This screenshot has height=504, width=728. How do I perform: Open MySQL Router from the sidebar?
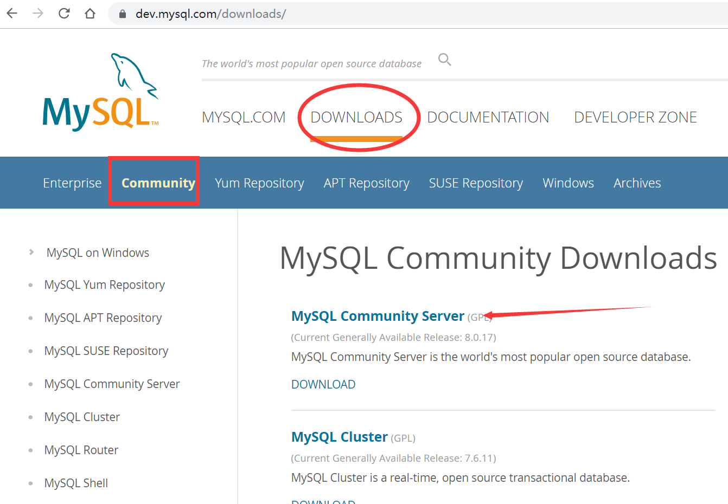[x=81, y=450]
